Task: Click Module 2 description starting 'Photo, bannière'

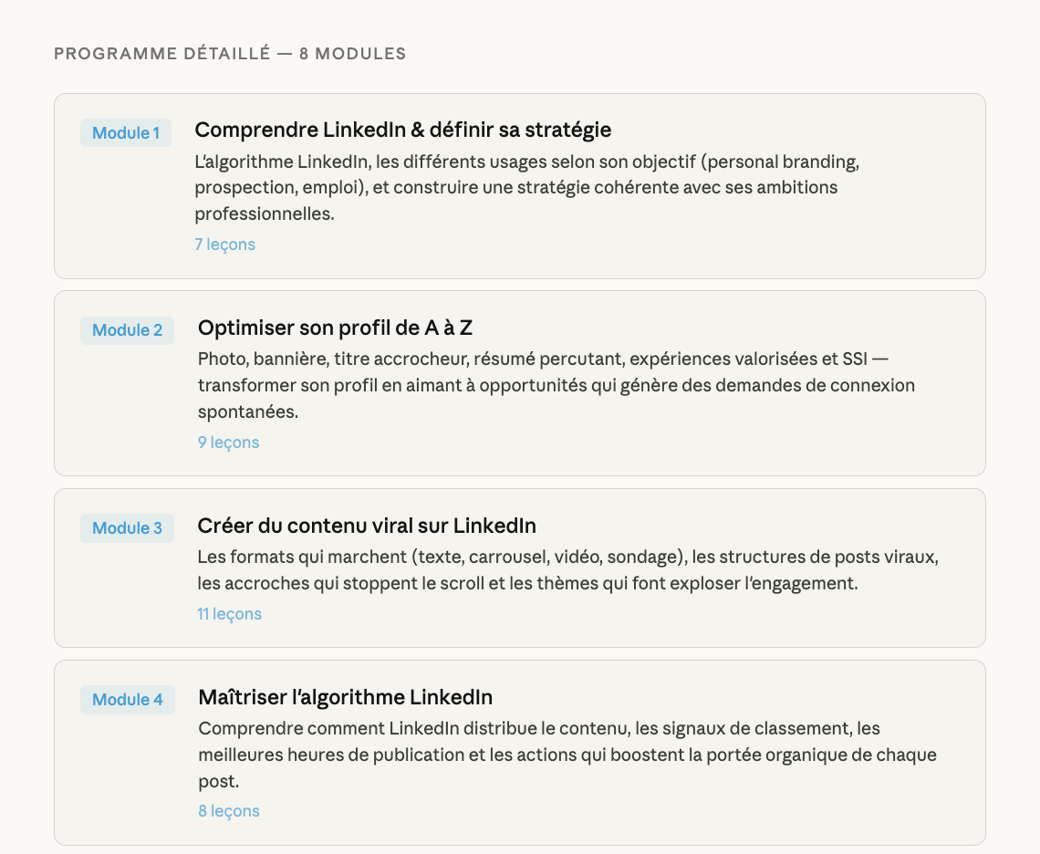Action: [x=556, y=385]
